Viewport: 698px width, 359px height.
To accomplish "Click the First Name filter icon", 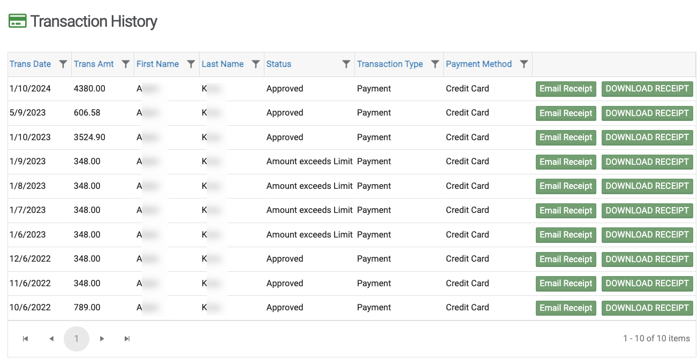I will (191, 64).
